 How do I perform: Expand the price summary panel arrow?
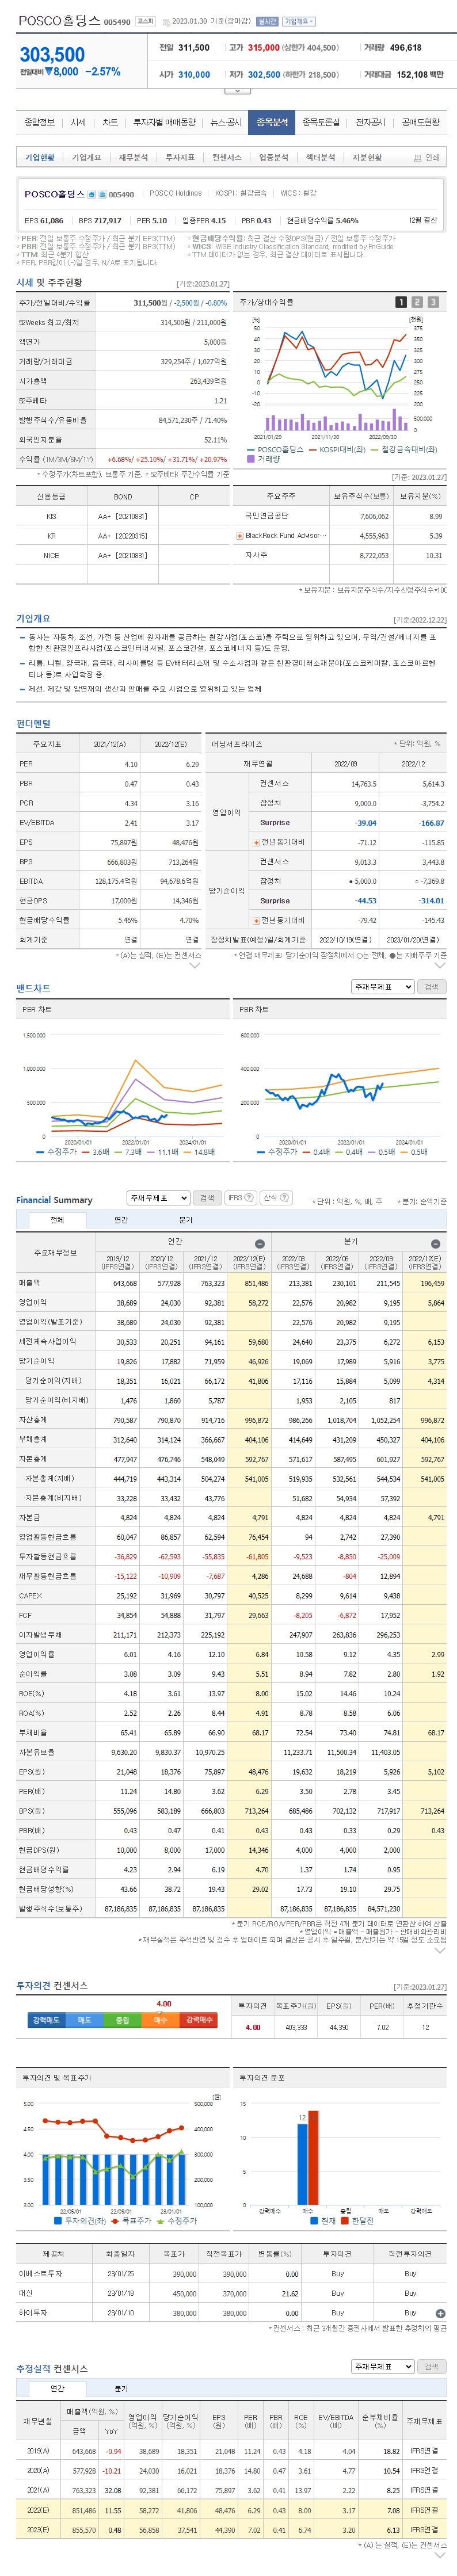(x=236, y=91)
